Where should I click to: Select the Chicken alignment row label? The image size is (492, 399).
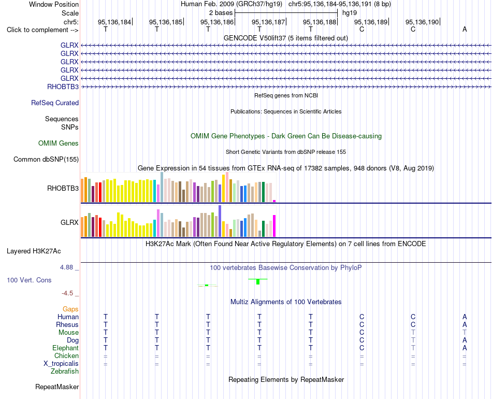click(x=66, y=355)
